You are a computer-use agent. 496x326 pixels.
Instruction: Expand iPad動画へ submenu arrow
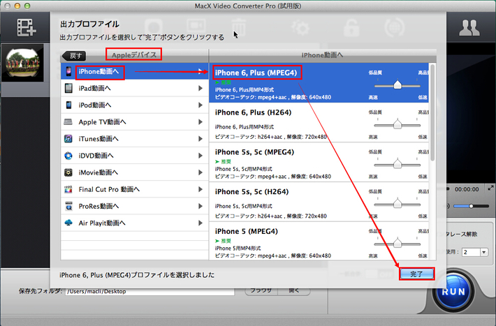pyautogui.click(x=200, y=88)
